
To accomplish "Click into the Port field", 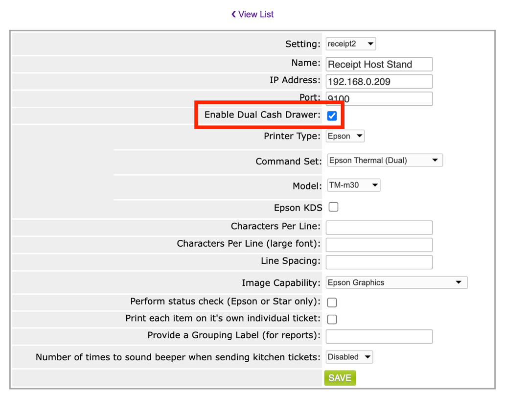I will [x=379, y=99].
